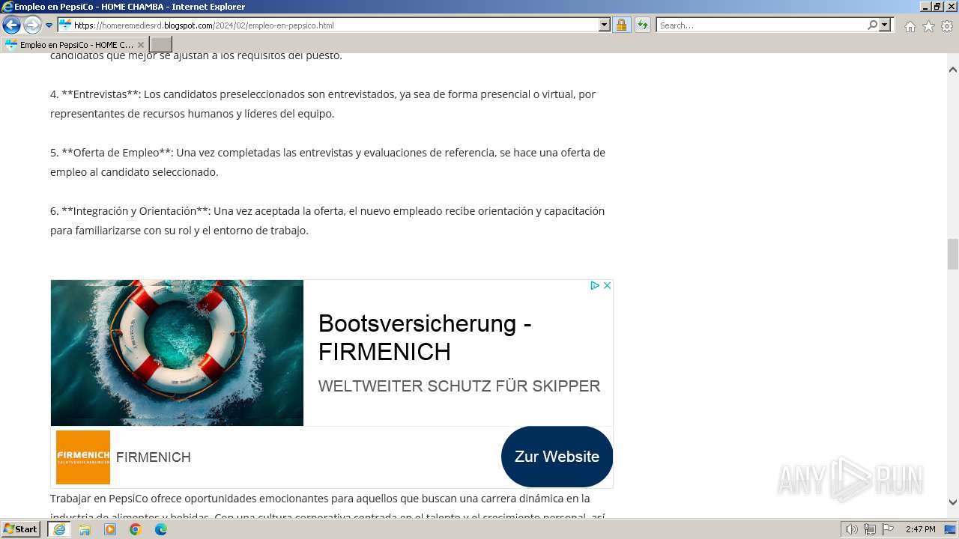The height and width of the screenshot is (539, 959).
Task: Launch Google Chrome from taskbar
Action: (136, 529)
